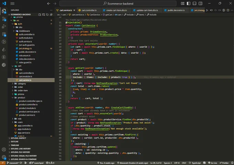Open the Accounts menu icon

coord(4,149)
